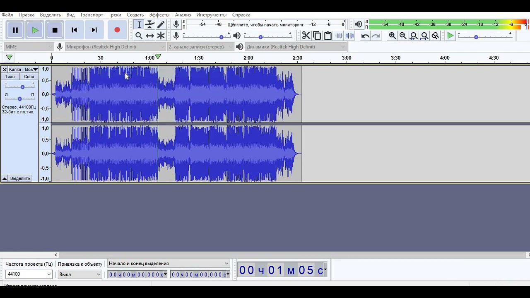Select the Zoom (magnifier) tool

(139, 36)
